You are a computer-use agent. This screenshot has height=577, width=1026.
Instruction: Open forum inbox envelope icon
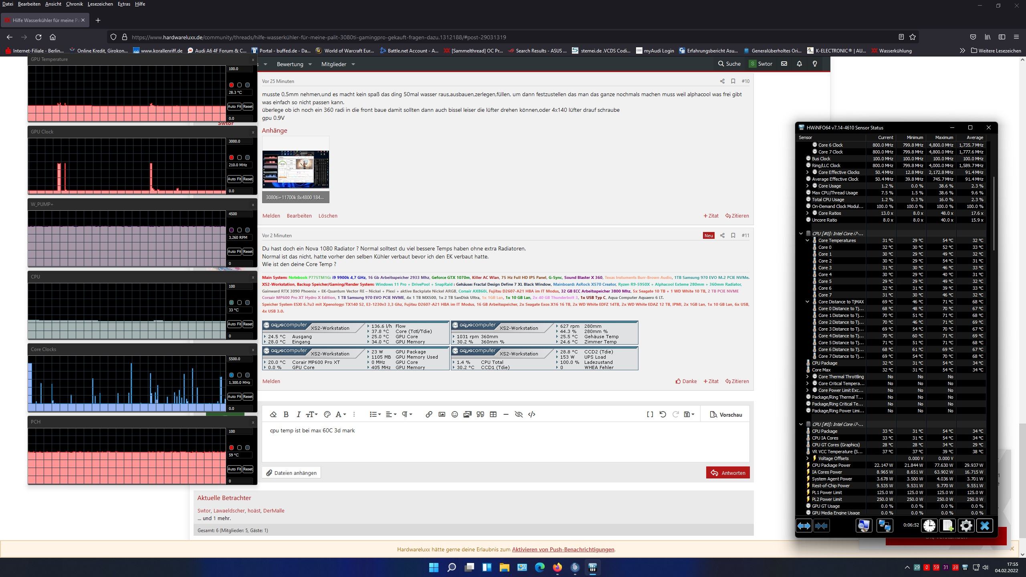[x=784, y=64]
